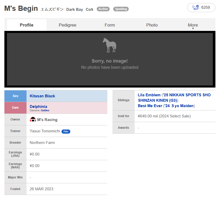Click the Ritto stable badge

[66, 132]
